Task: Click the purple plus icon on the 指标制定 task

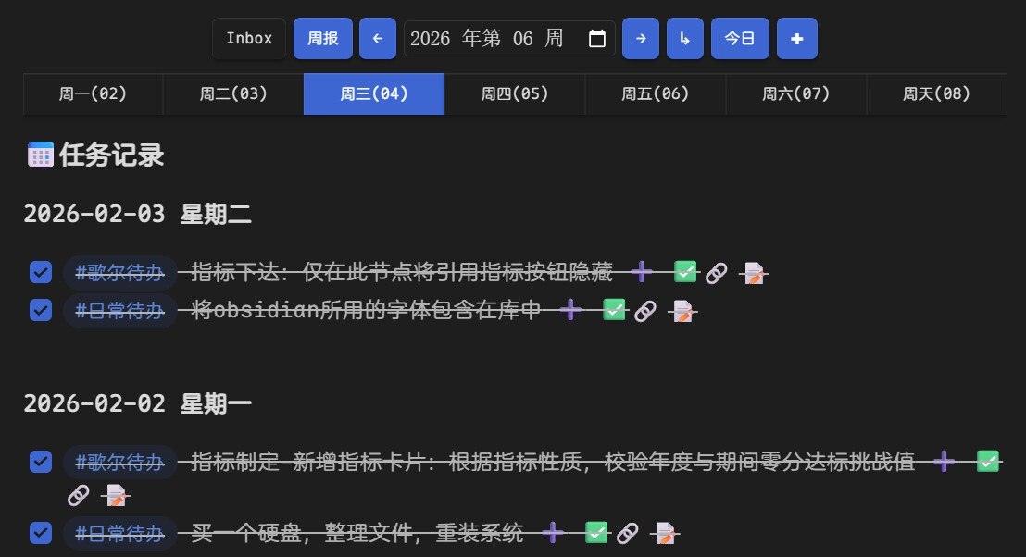Action: tap(944, 461)
